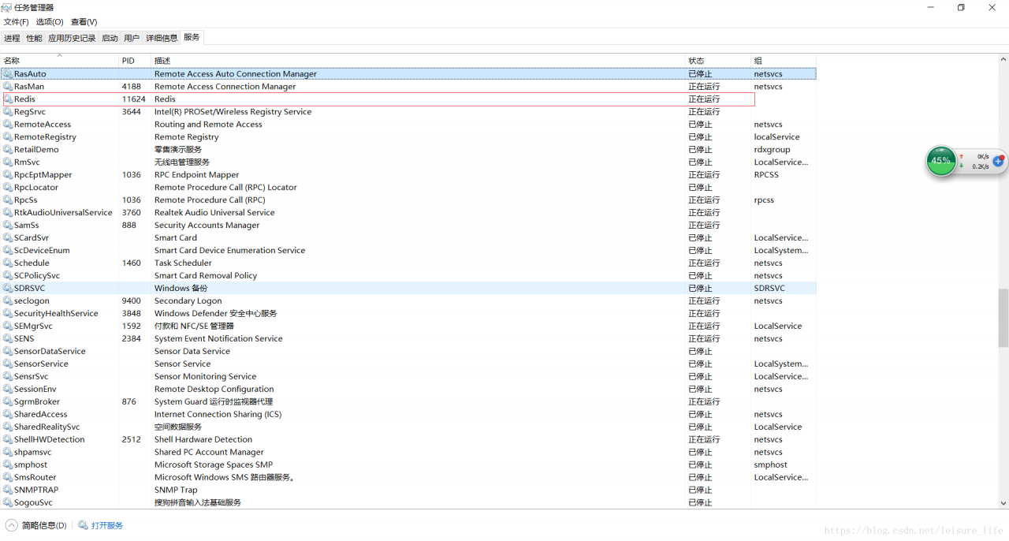Image resolution: width=1009 pixels, height=541 pixels.
Task: Click the vertical scrollbar thumb
Action: tap(1003, 318)
